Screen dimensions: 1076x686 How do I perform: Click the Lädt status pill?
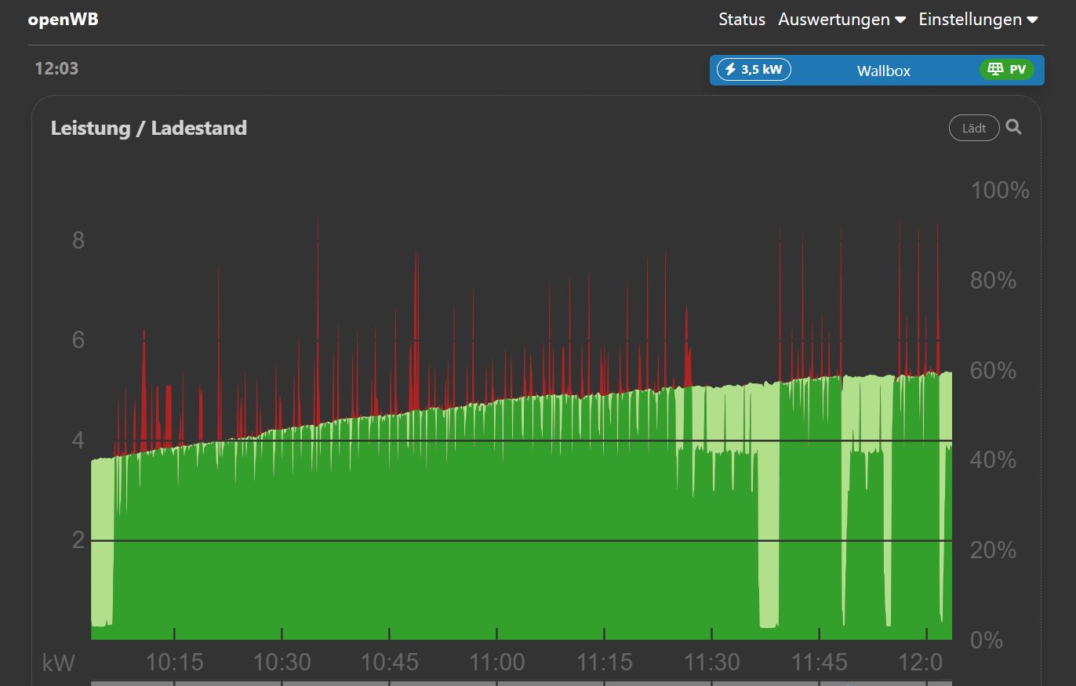point(973,128)
